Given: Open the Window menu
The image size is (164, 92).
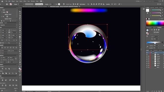Looking at the screenshot, I should [33, 1].
